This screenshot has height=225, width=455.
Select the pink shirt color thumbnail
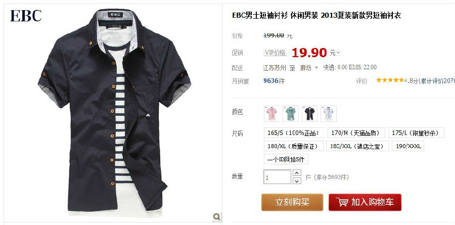[271, 114]
